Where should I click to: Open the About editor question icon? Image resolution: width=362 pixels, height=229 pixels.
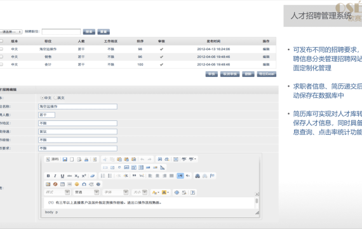tap(193, 193)
